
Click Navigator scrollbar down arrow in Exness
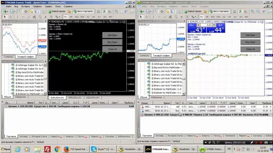point(45,93)
